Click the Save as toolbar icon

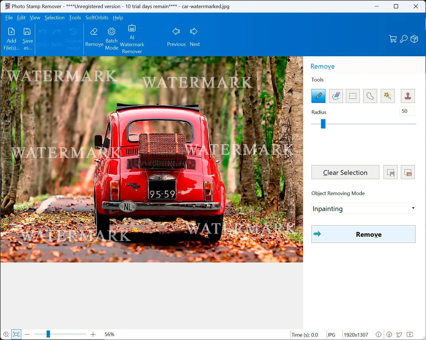pyautogui.click(x=28, y=39)
